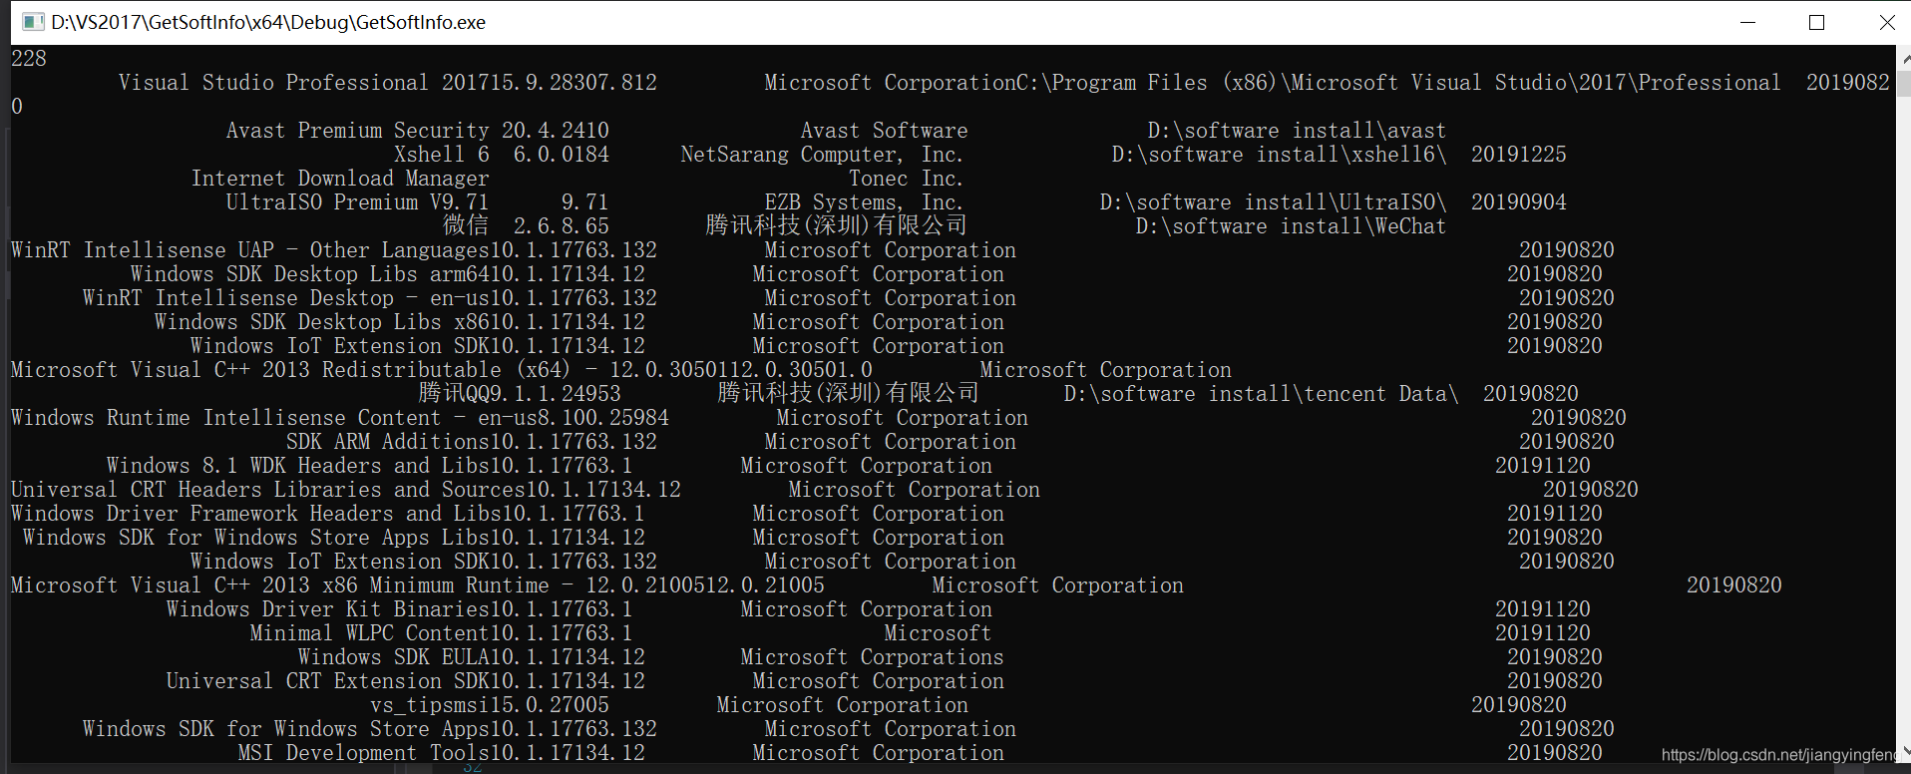Click 'NetSarang Computer, Inc.' publisher
1911x774 pixels.
[822, 154]
